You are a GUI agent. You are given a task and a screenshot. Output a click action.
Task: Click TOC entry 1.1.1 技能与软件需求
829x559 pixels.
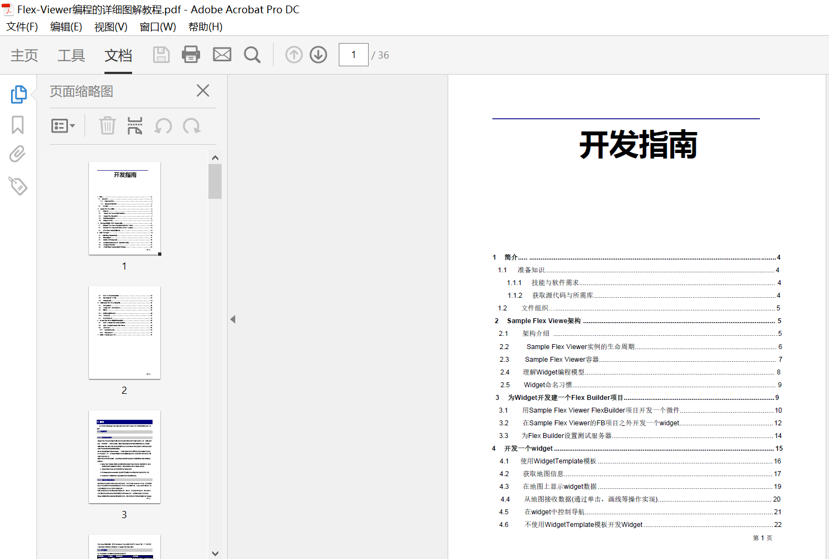[x=644, y=283]
